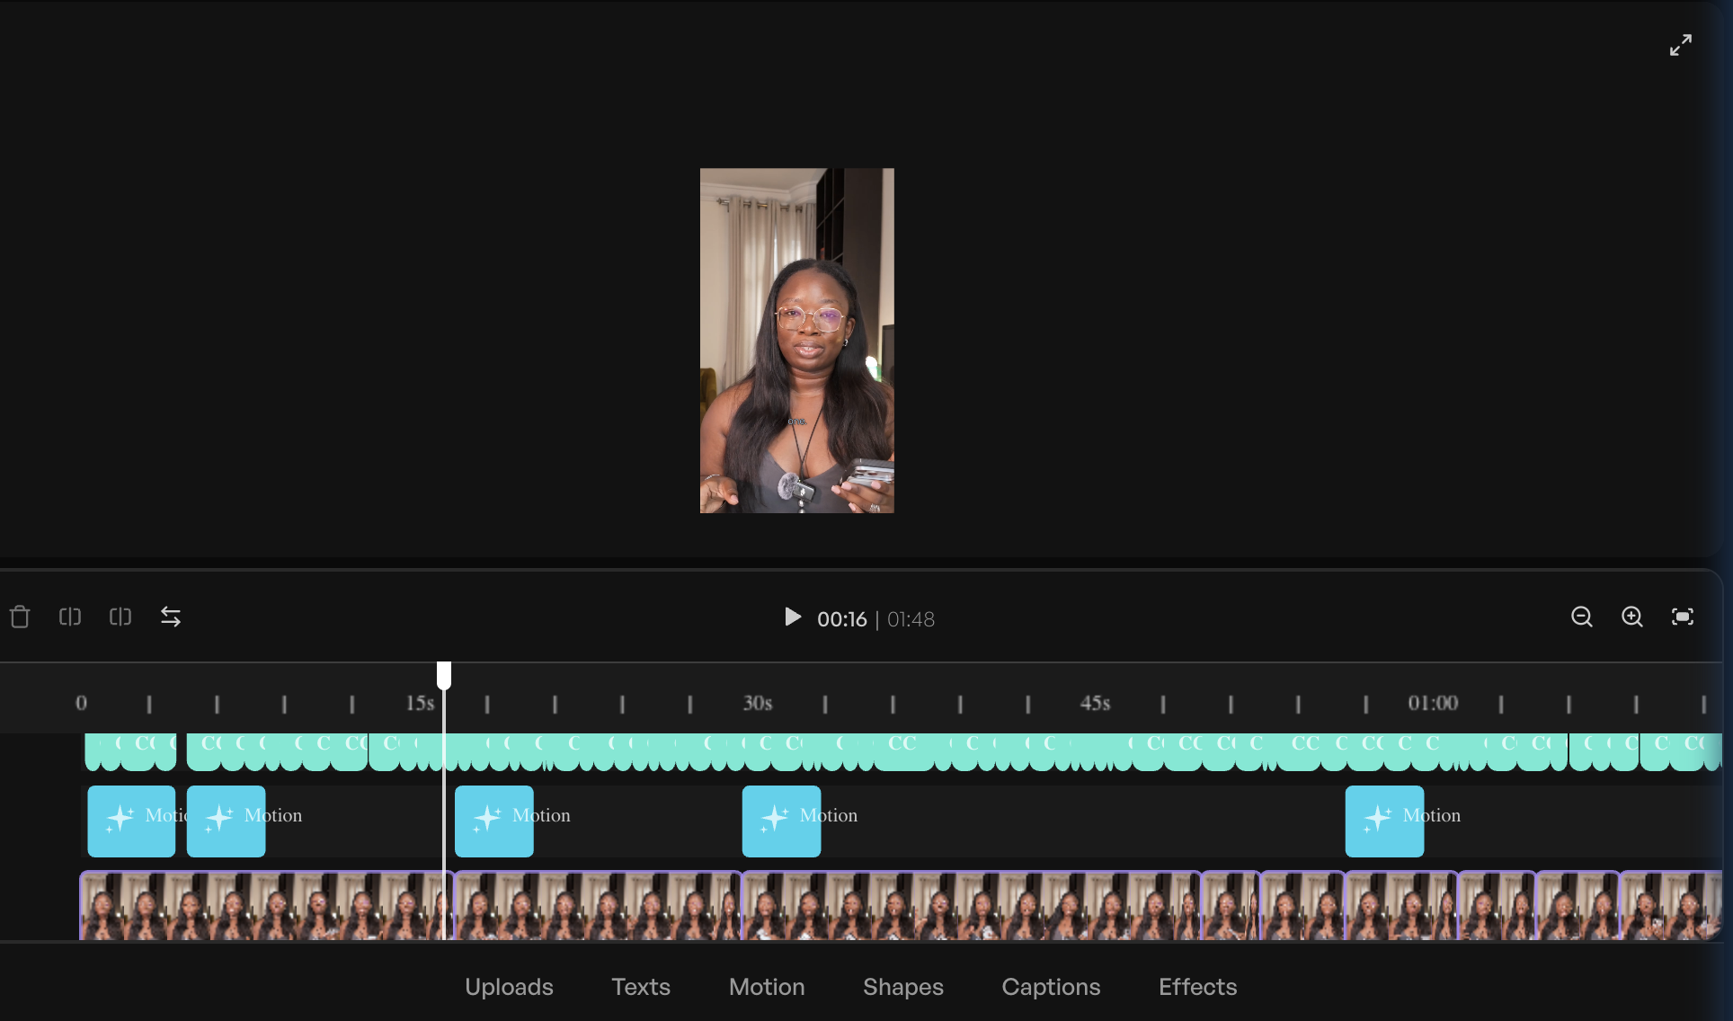Jump to the 15s mark on the ruler

[420, 703]
